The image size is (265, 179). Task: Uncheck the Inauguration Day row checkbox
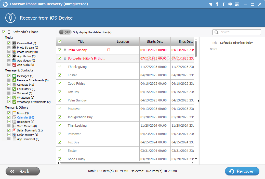pos(60,117)
